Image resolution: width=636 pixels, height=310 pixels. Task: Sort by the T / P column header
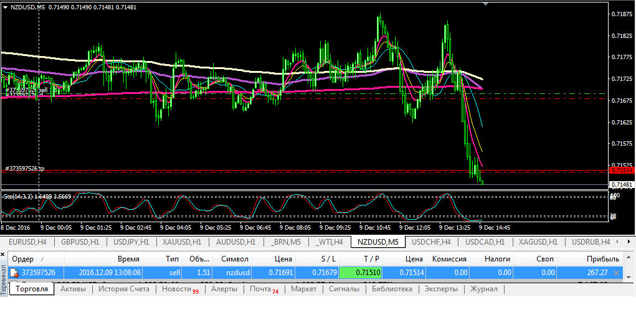pos(361,259)
